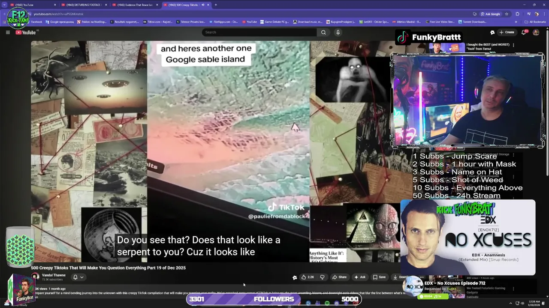Dislike the video with the thumbs-down
The width and height of the screenshot is (549, 308).
coord(322,277)
